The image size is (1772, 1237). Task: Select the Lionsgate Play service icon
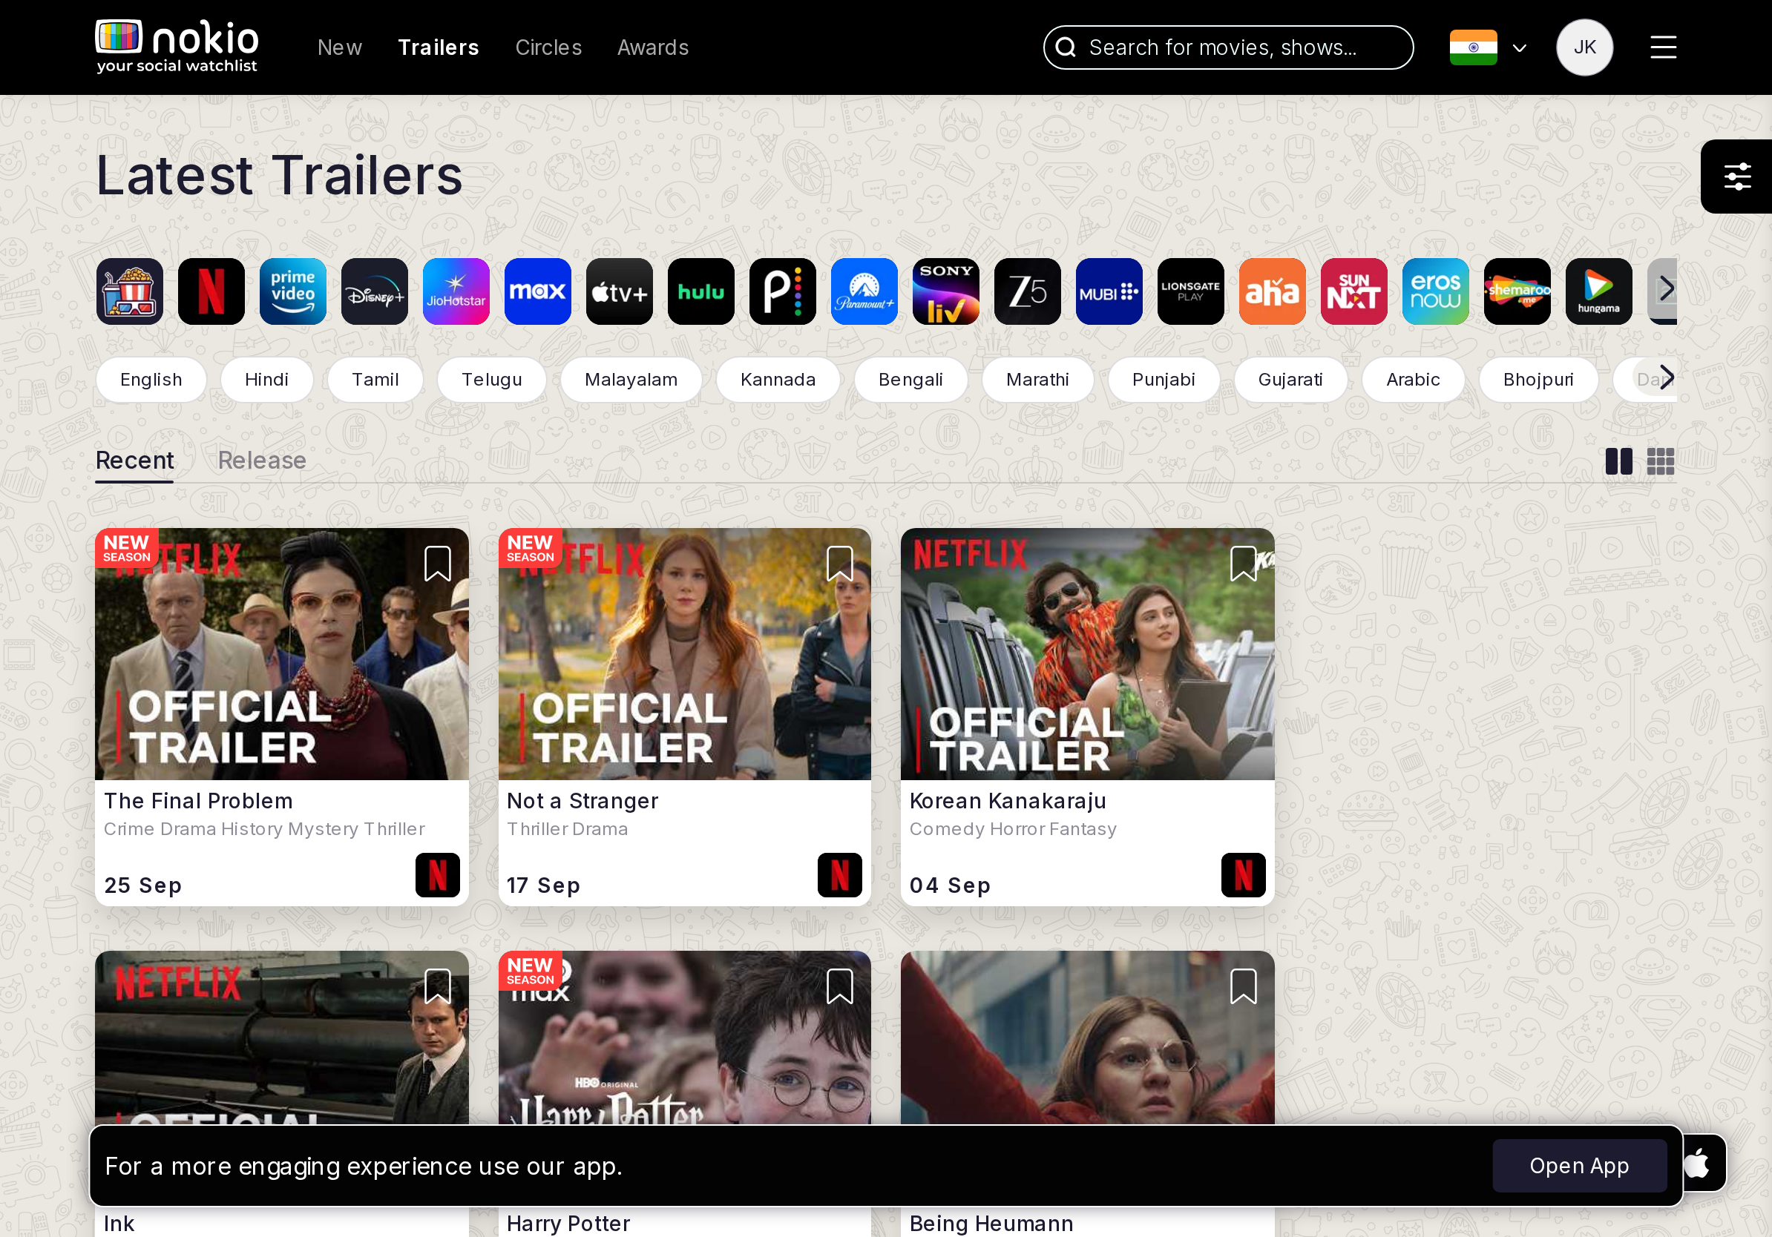1191,291
